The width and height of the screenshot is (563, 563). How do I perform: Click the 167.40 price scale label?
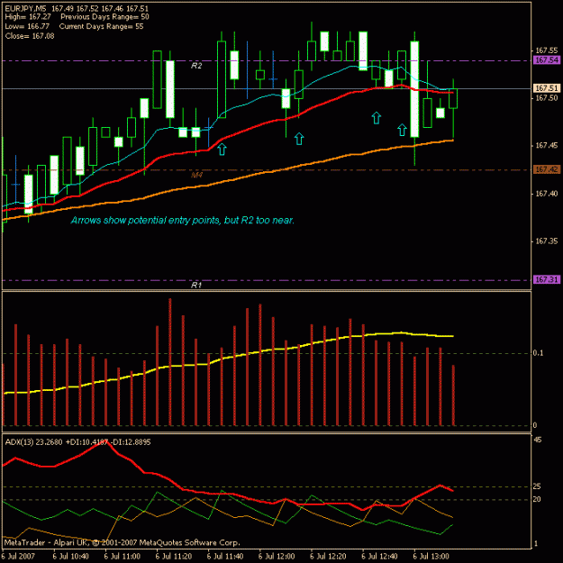547,194
